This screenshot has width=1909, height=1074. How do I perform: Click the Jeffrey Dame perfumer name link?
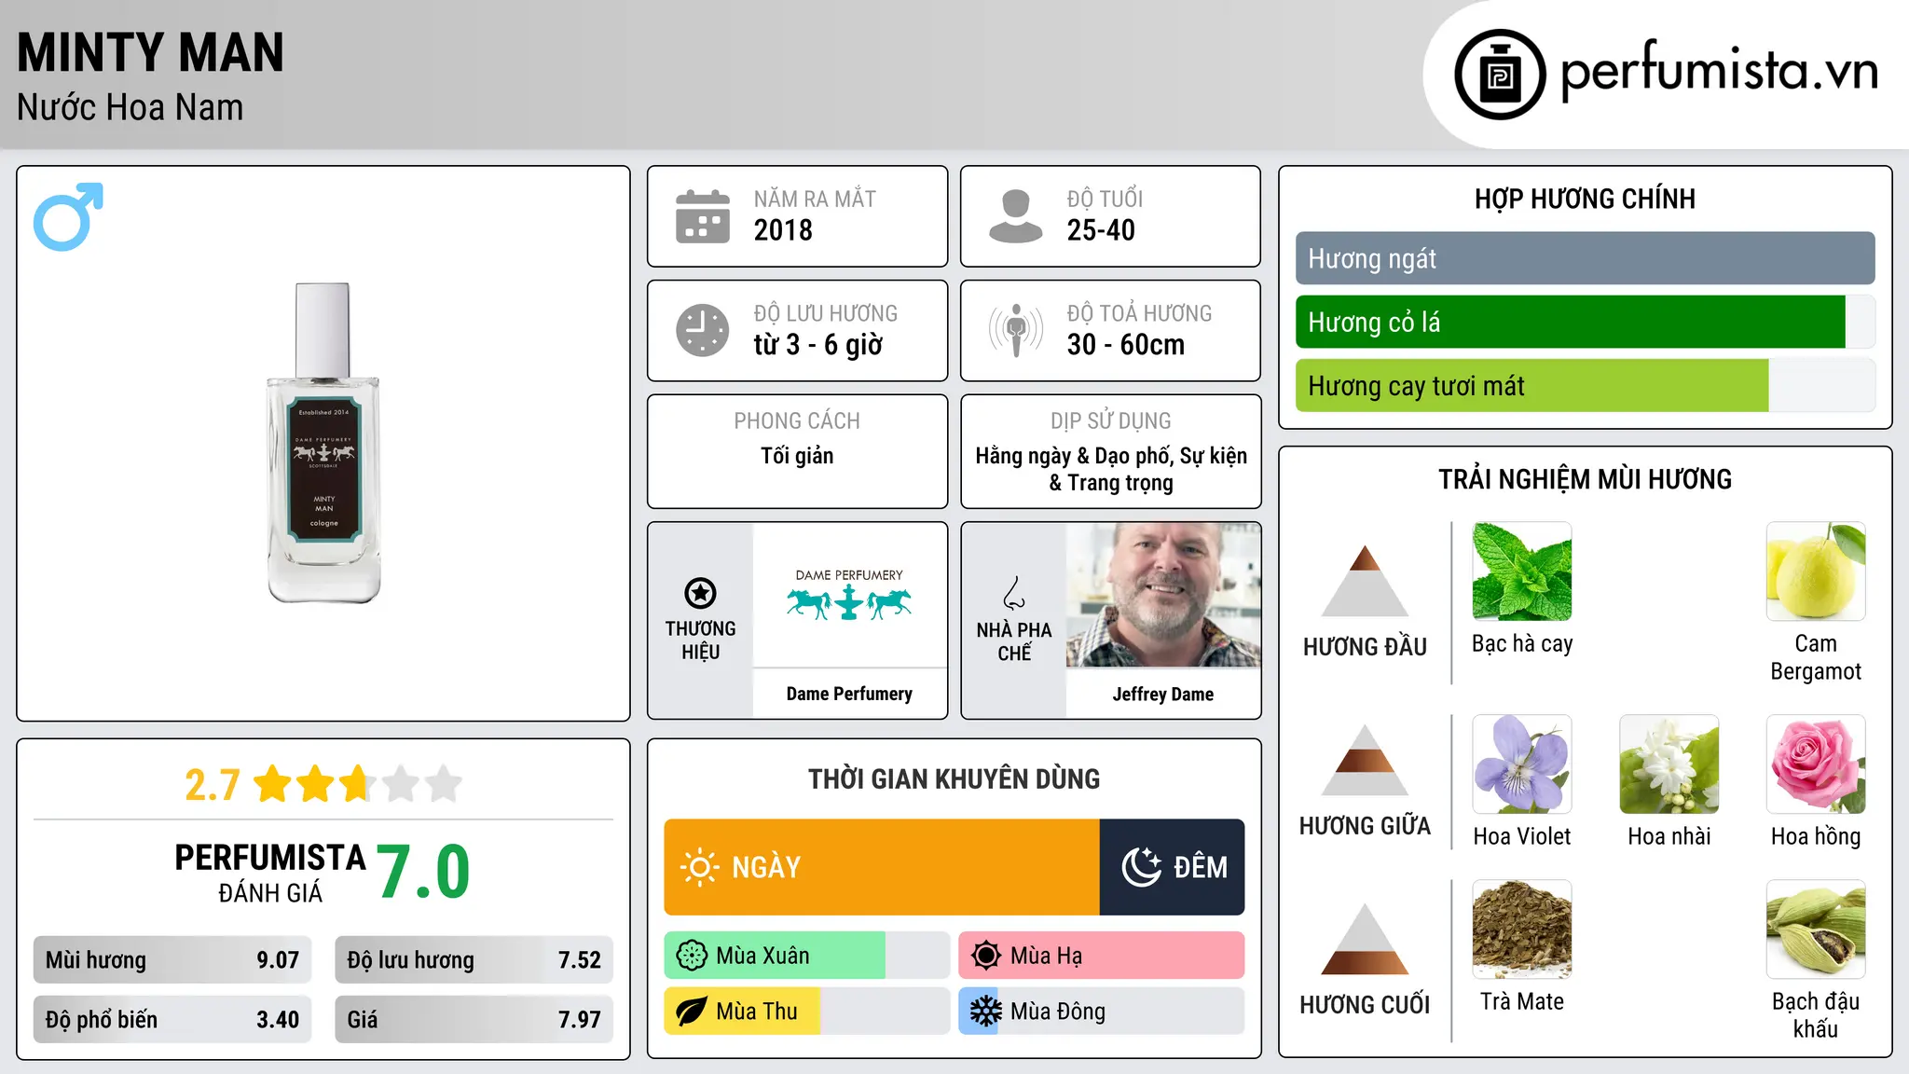coord(1163,694)
